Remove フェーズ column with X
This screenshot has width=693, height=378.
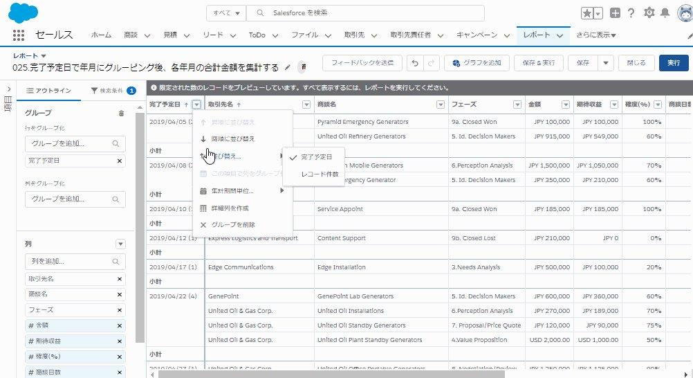click(120, 310)
